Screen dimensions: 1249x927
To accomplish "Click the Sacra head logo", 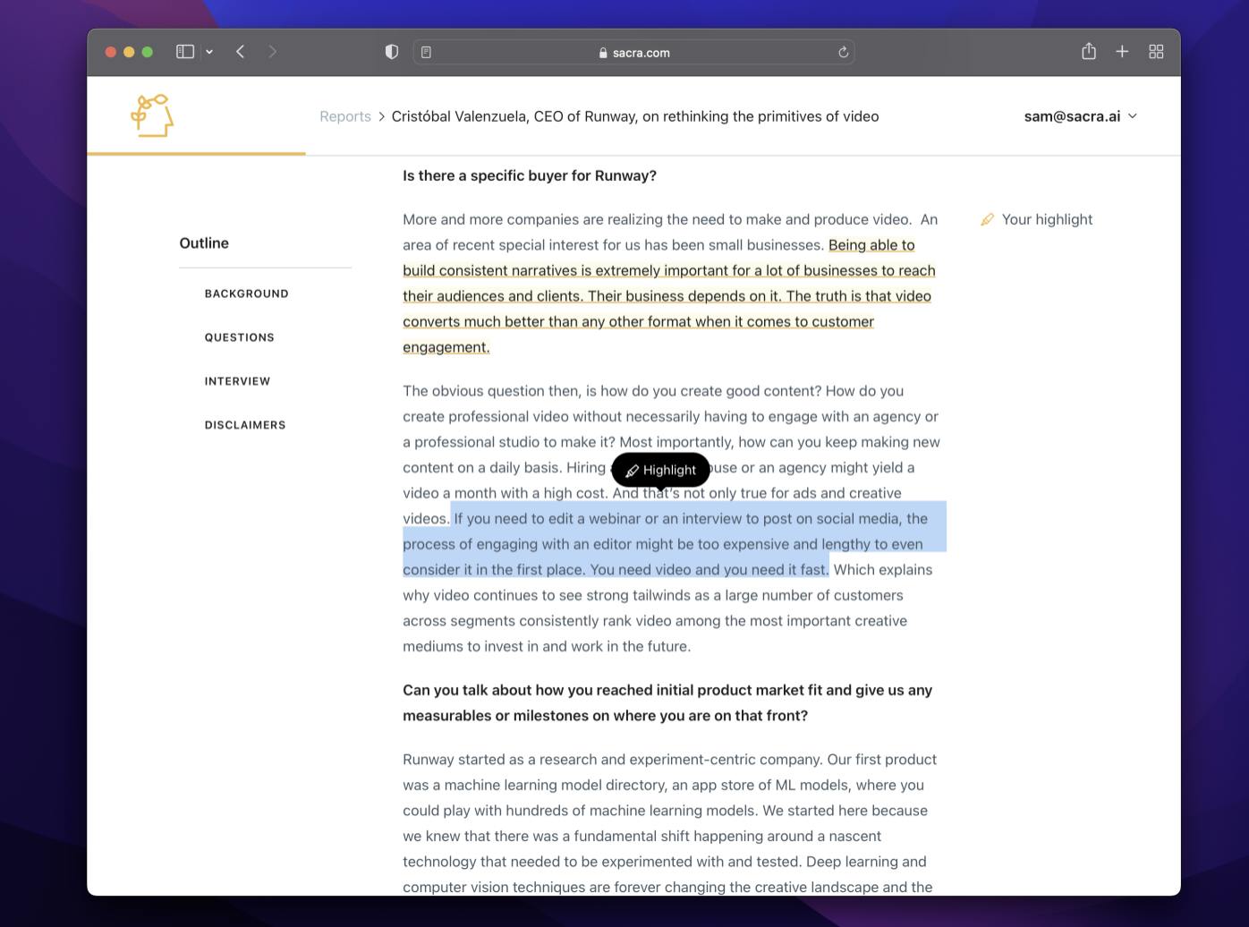I will point(152,115).
